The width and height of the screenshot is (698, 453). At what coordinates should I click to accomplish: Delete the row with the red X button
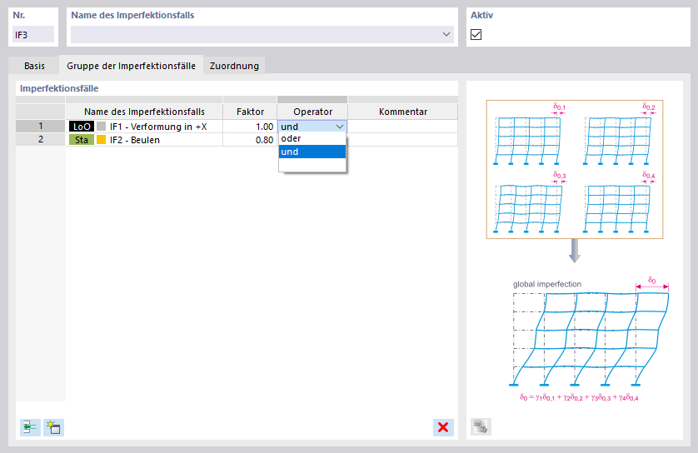point(443,427)
